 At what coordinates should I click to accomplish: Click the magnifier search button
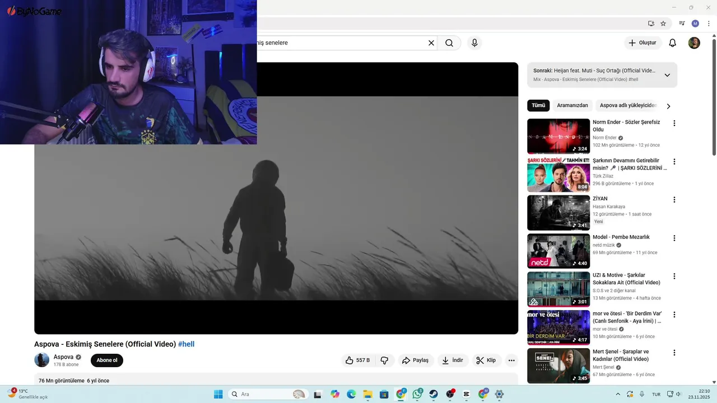(x=449, y=43)
